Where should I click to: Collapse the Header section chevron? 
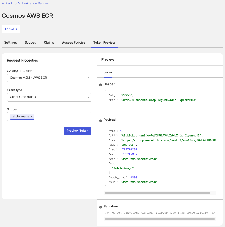click(x=101, y=85)
